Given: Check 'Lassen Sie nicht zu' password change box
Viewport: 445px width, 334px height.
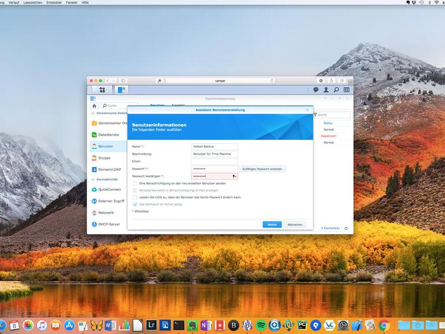Looking at the screenshot, I should (135, 197).
